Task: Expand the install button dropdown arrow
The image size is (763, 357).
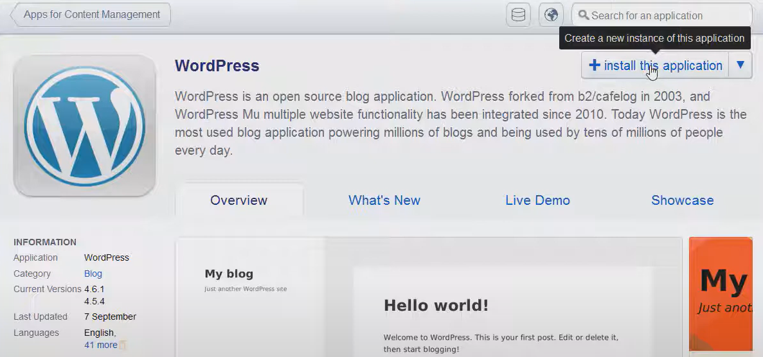Action: pos(740,65)
